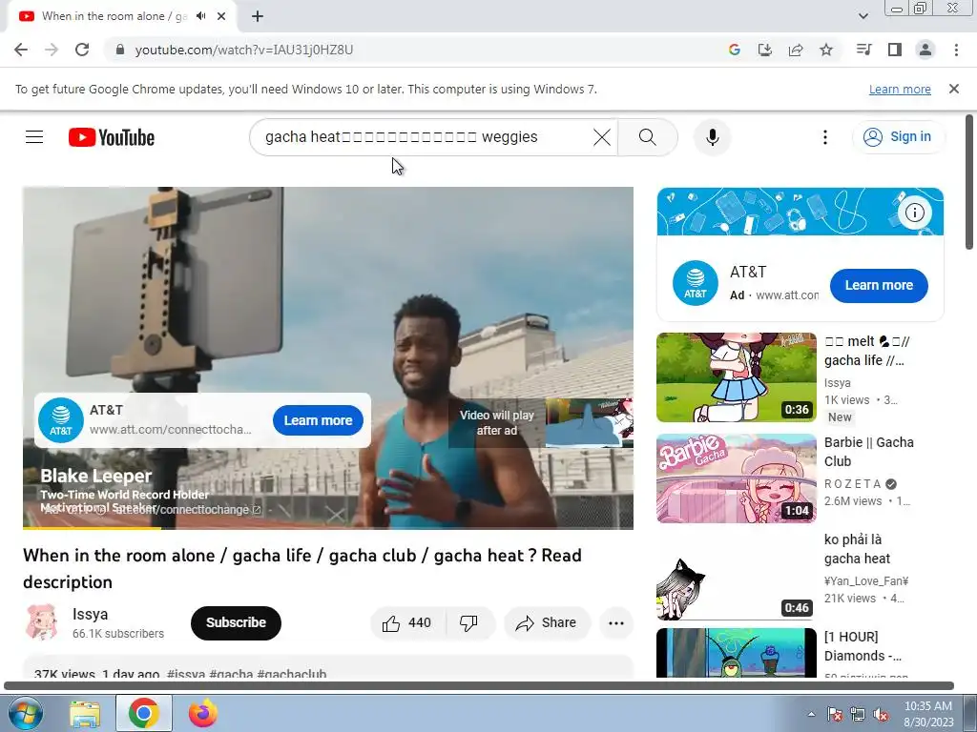
Task: Open 1 HOUR Diamonds video thumbnail
Action: [736, 652]
